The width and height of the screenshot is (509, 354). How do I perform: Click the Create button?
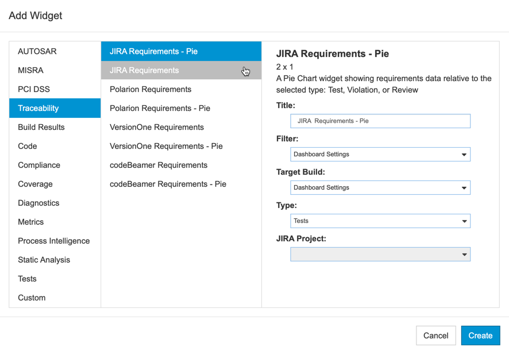coord(480,336)
